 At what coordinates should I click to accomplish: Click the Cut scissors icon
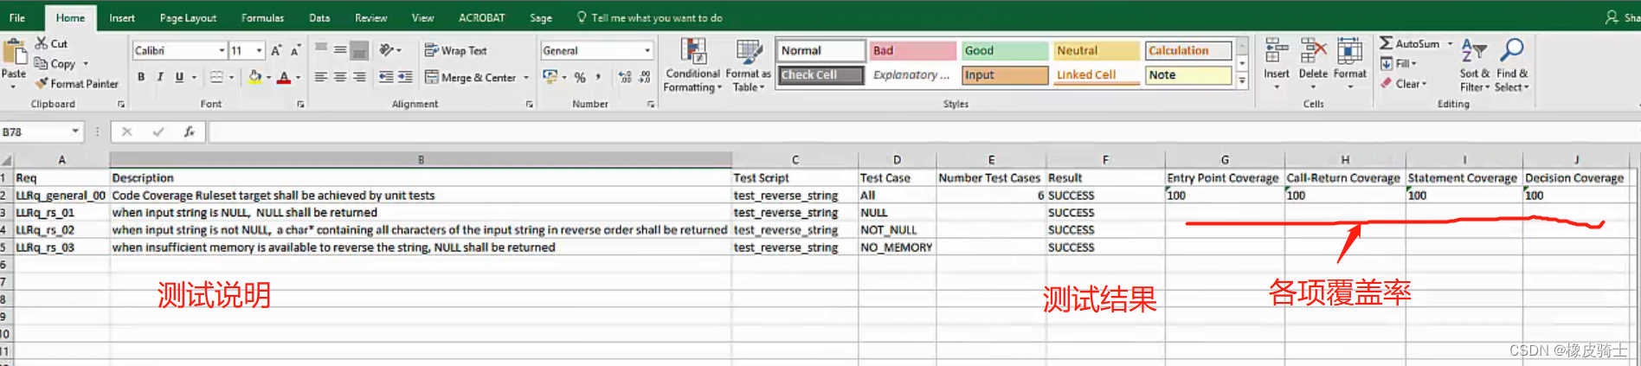click(x=41, y=43)
